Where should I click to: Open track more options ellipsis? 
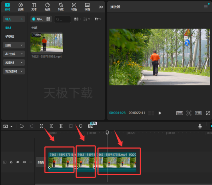[x=31, y=162]
